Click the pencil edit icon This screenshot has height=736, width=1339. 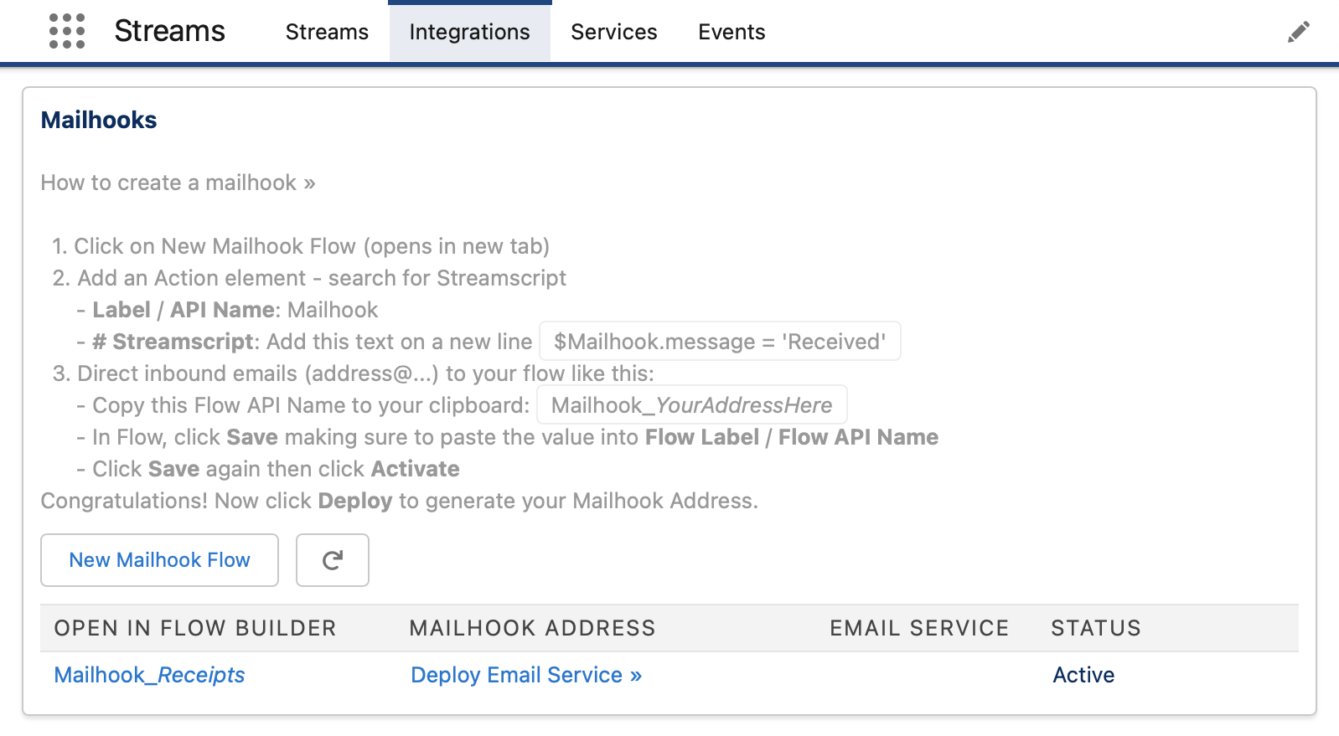[1298, 32]
